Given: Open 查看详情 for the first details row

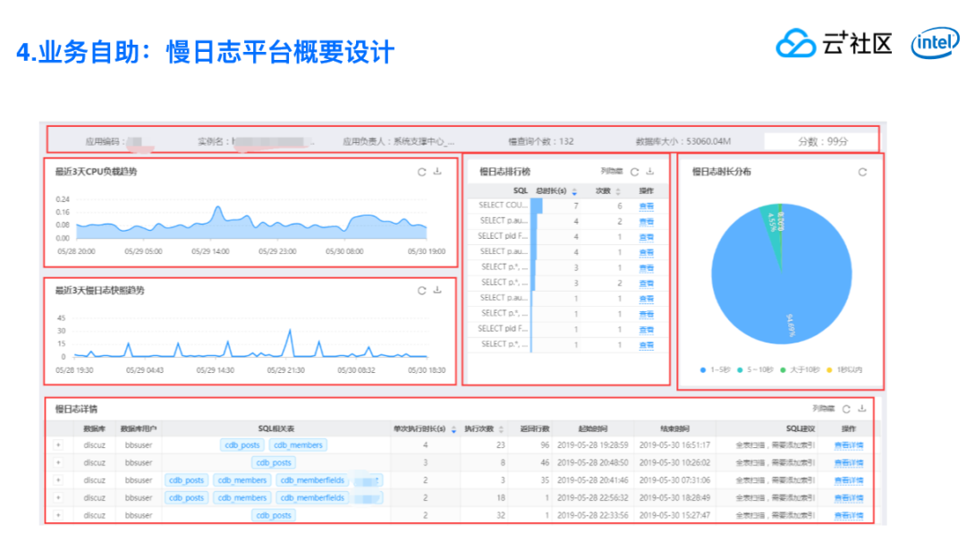Looking at the screenshot, I should tap(848, 445).
